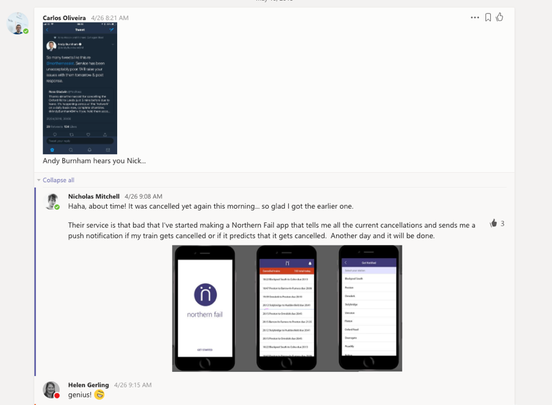
Task: Collapse all replies in the thread
Action: (58, 180)
